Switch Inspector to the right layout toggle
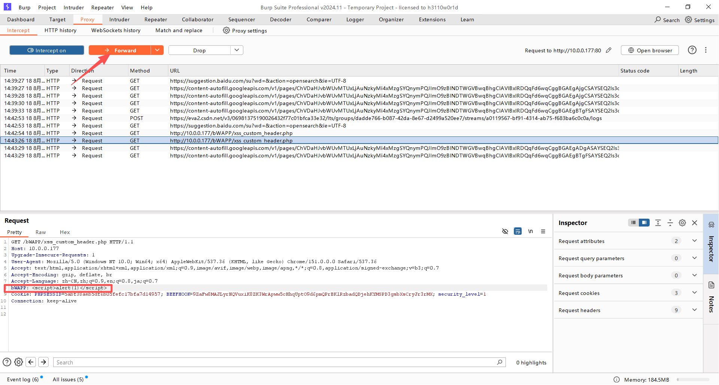The height and width of the screenshot is (385, 719). pos(644,223)
